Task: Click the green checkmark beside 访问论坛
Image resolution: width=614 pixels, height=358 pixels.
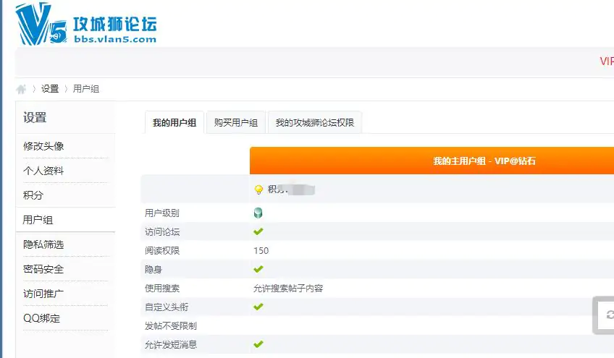Action: [258, 231]
